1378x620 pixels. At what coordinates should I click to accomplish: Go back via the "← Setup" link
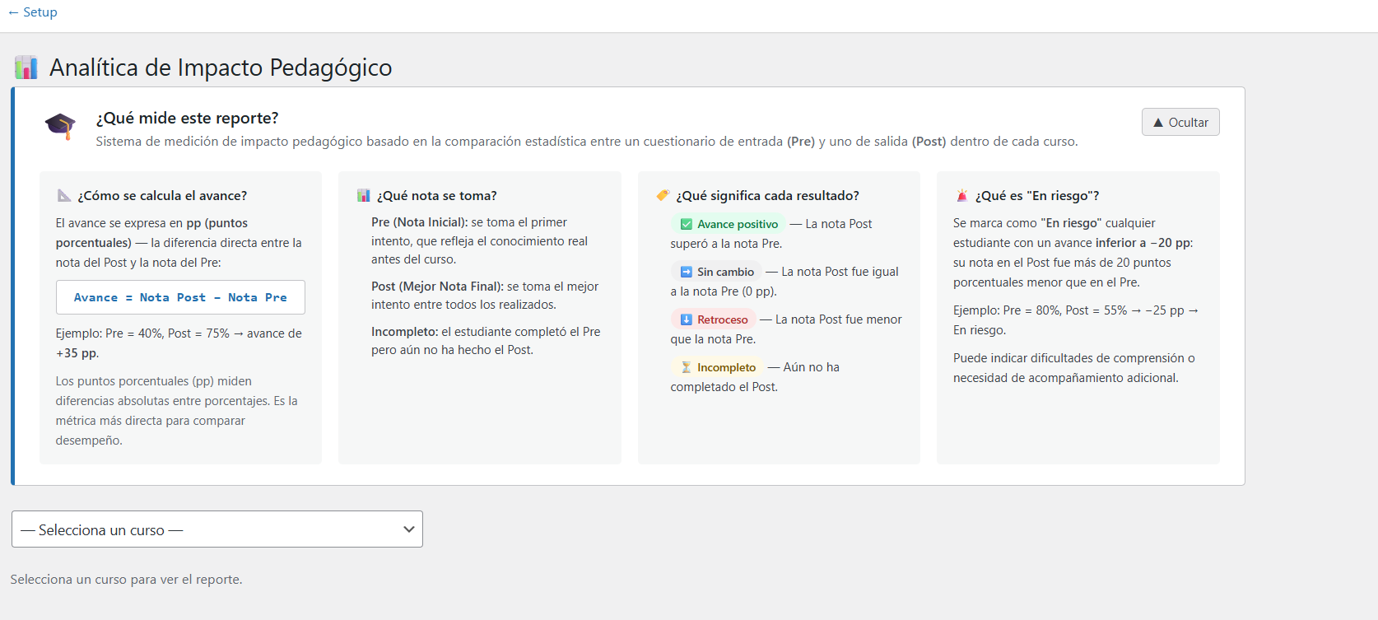tap(33, 12)
